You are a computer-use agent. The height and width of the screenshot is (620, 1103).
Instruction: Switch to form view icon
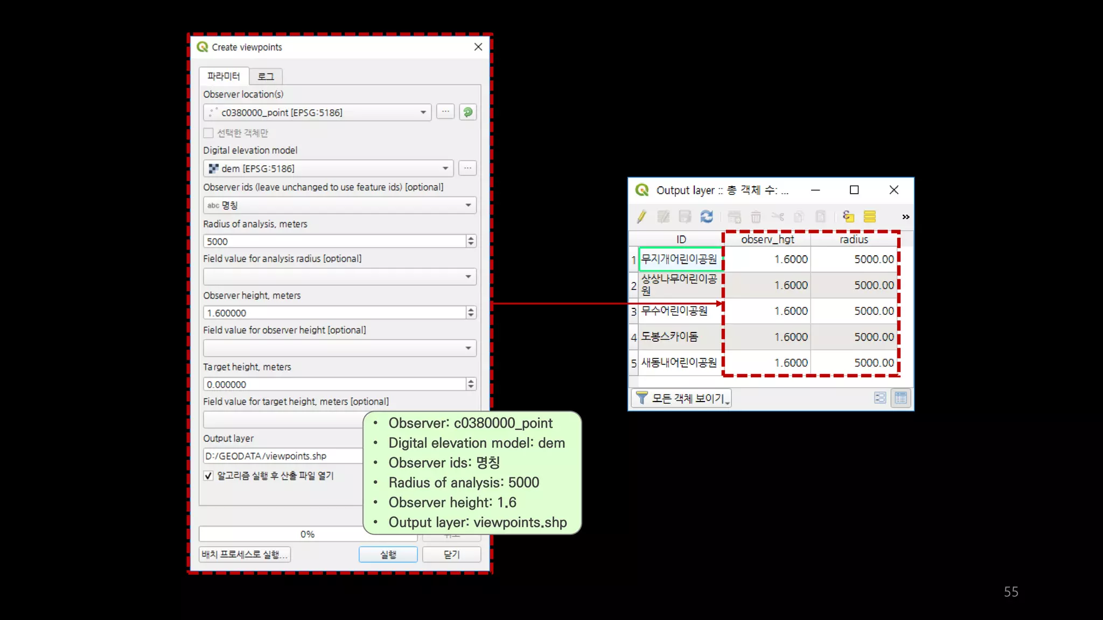coord(879,398)
